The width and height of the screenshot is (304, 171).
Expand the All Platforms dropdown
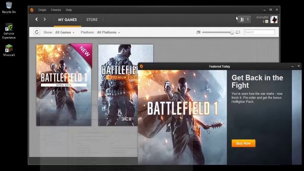pyautogui.click(x=109, y=32)
